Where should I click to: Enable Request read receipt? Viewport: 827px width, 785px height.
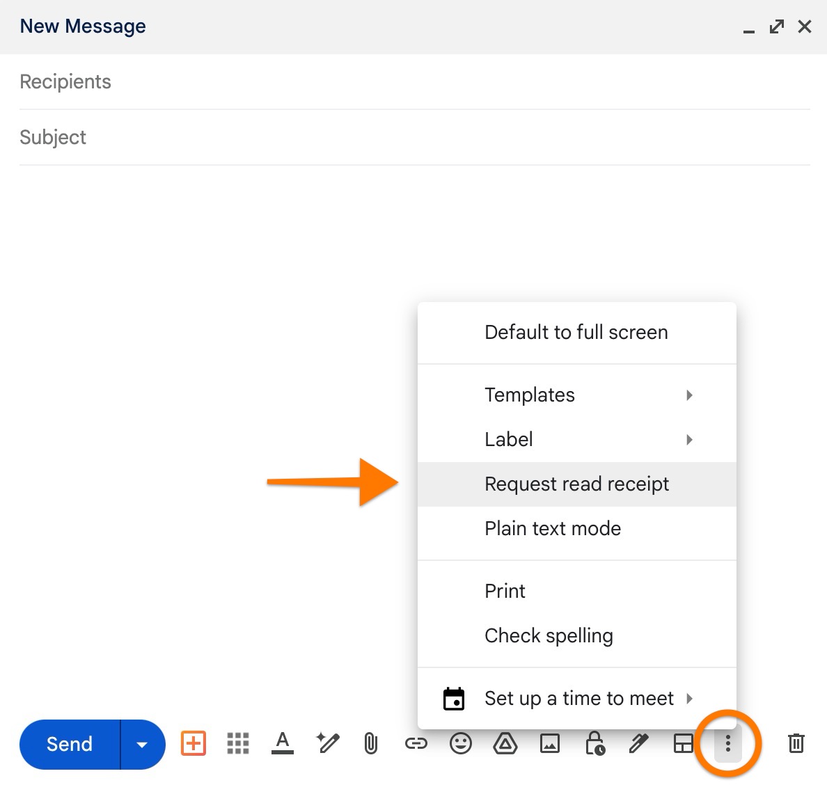point(576,484)
